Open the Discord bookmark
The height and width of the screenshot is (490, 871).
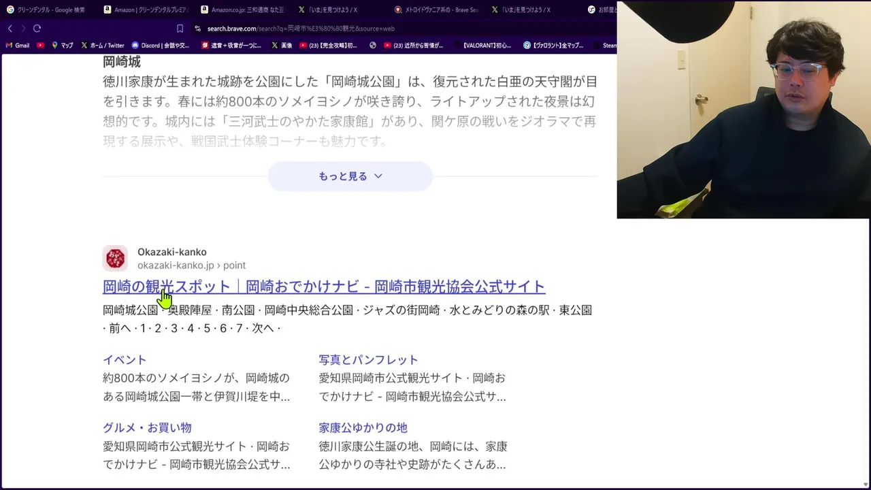pyautogui.click(x=160, y=46)
